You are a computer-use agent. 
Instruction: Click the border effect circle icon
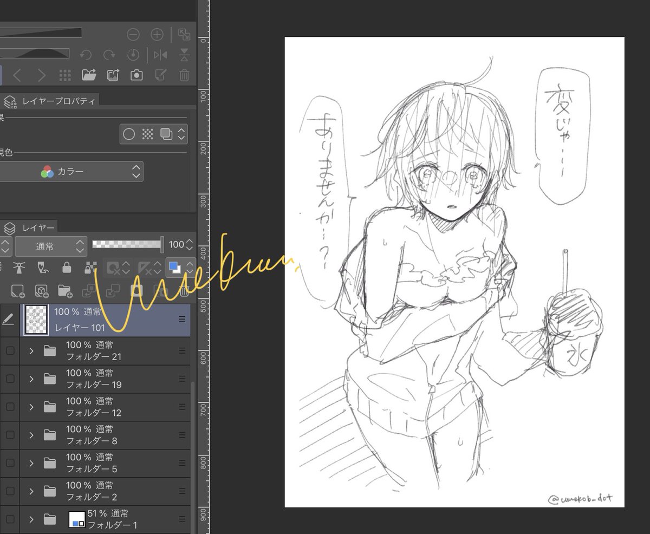coord(129,134)
